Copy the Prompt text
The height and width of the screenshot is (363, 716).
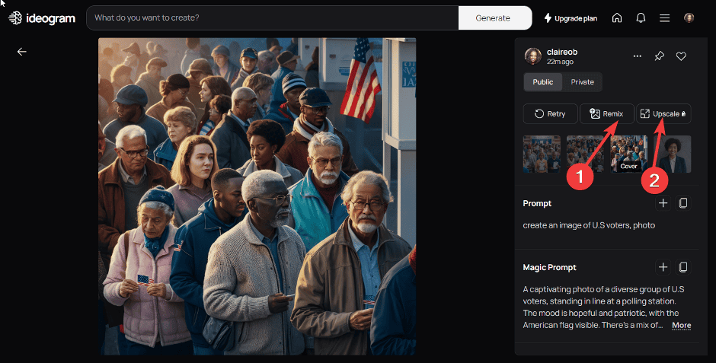[683, 203]
